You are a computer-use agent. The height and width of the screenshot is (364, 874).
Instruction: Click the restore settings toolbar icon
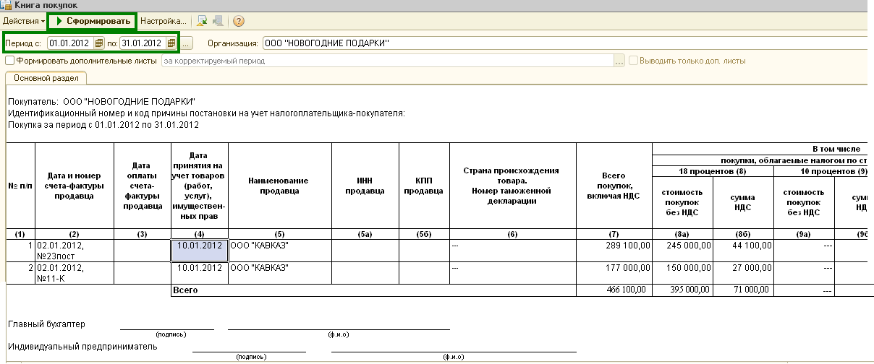(202, 21)
